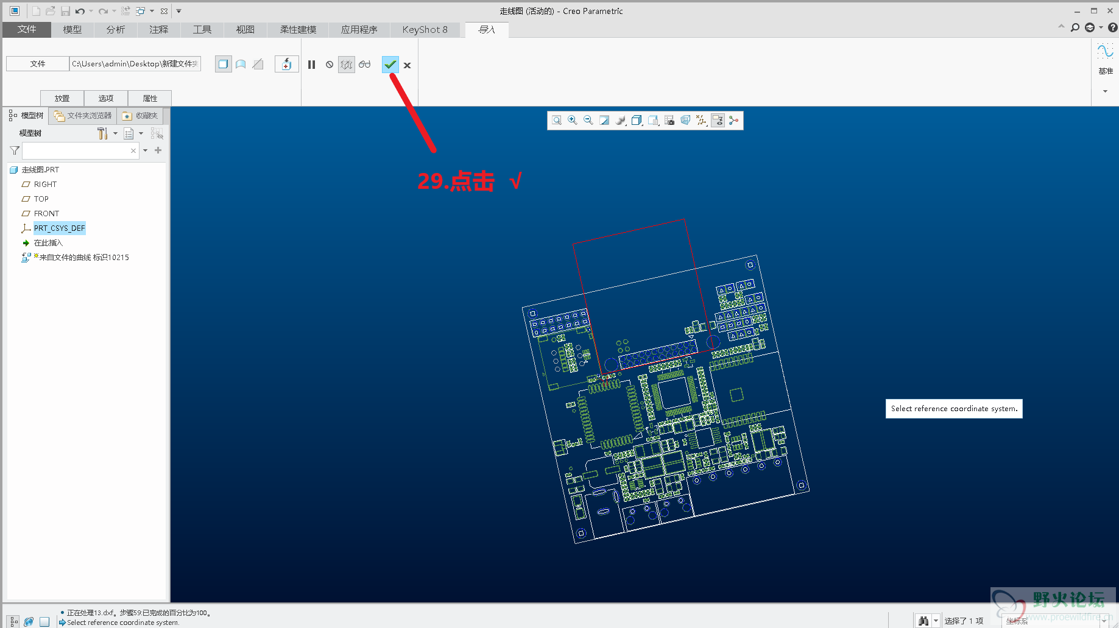Open the 柔性建模 ribbon tab
This screenshot has width=1119, height=628.
298,29
